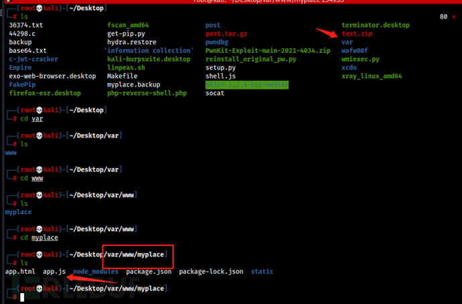Select the node_modules directory name
The width and height of the screenshot is (462, 304).
click(96, 272)
